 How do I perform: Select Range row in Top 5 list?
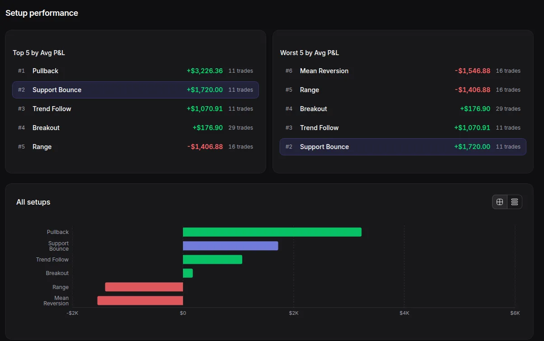[x=136, y=147]
